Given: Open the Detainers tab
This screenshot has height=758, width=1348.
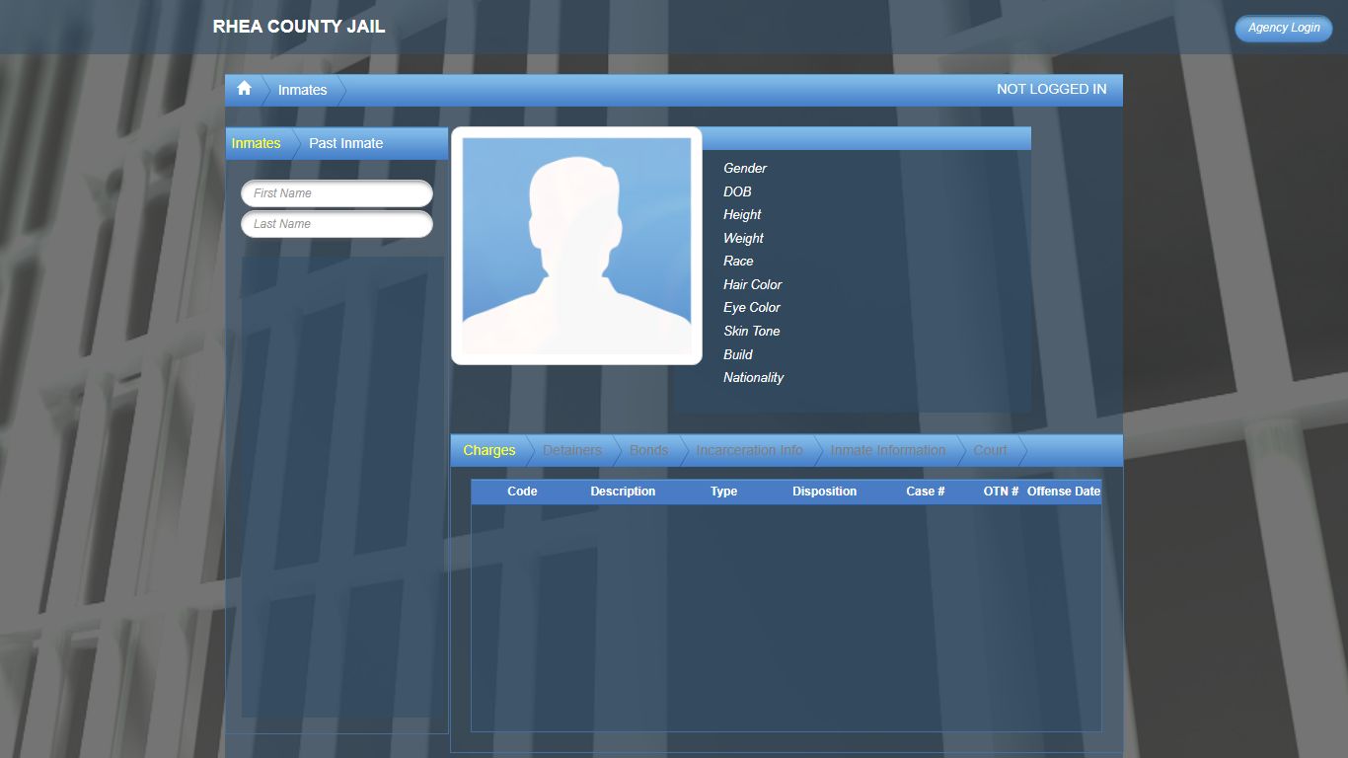Looking at the screenshot, I should pyautogui.click(x=571, y=450).
